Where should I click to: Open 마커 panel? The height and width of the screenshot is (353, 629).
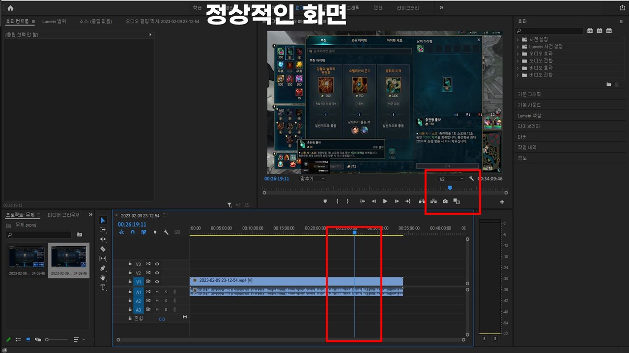522,137
